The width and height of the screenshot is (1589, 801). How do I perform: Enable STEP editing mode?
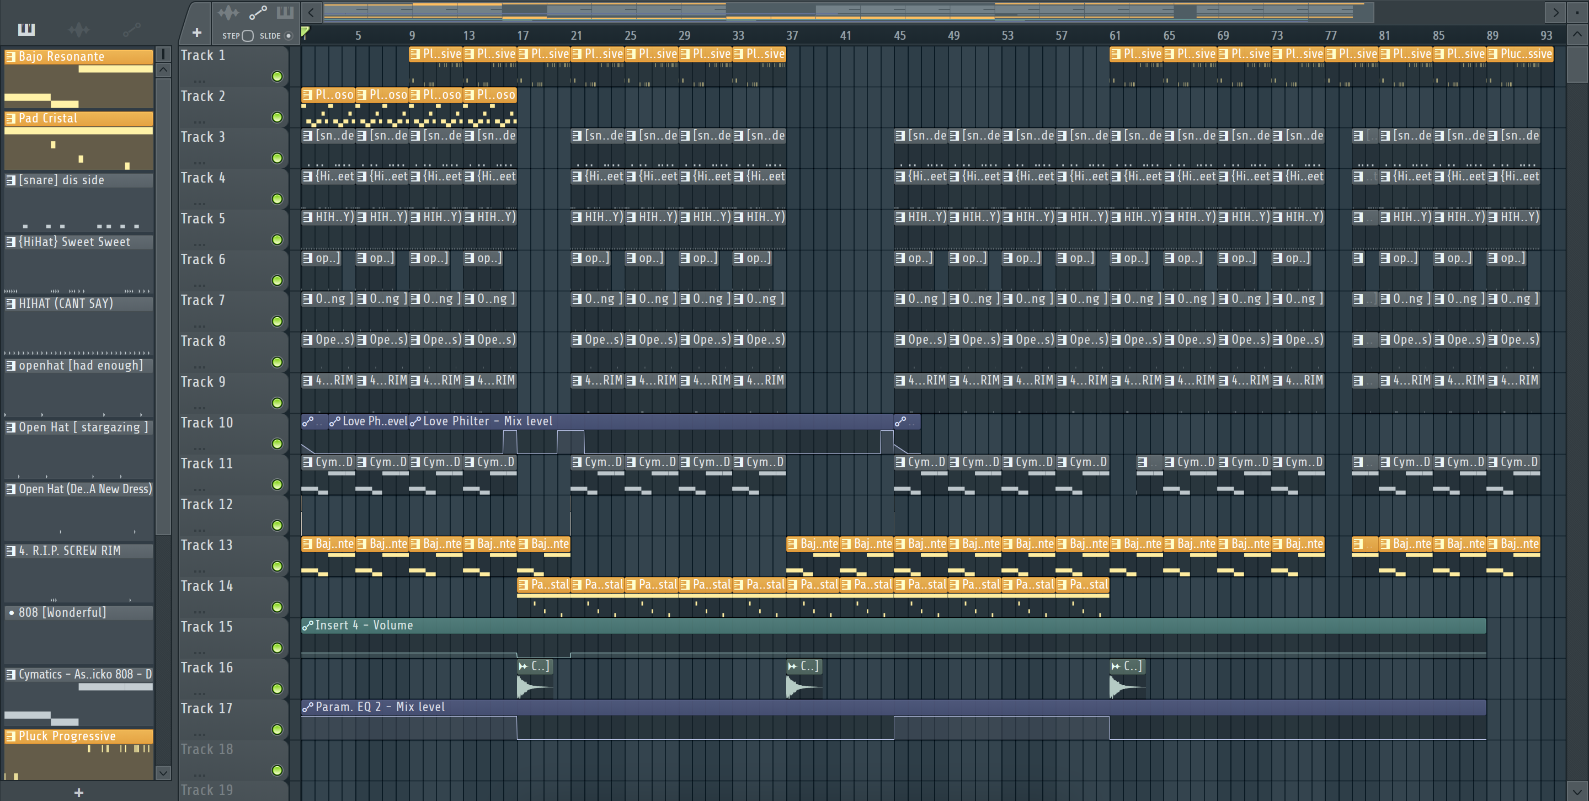point(247,36)
